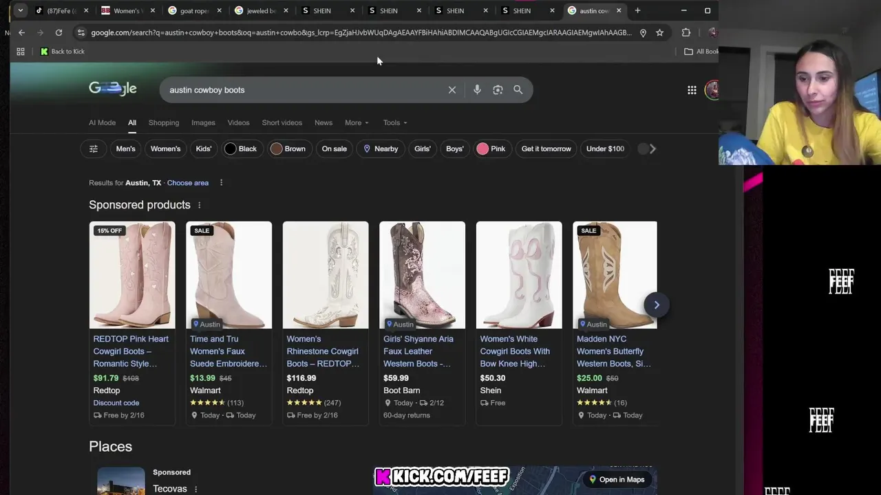881x495 pixels.
Task: Open more options next to Choose area
Action: (221, 183)
